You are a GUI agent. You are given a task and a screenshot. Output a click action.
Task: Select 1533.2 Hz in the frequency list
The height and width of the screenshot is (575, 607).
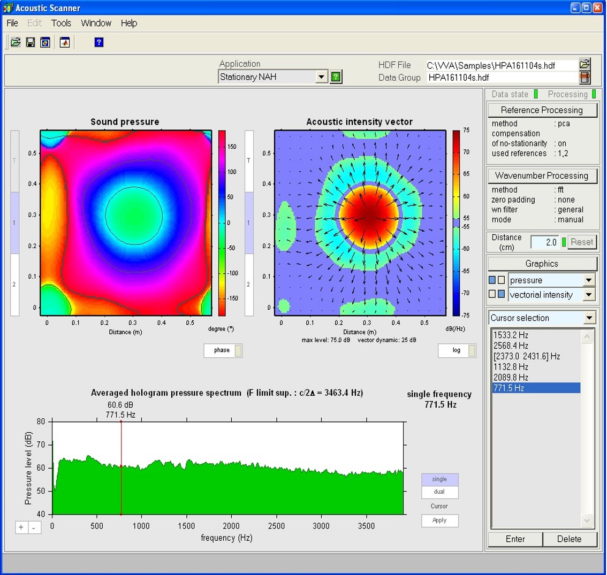click(536, 335)
